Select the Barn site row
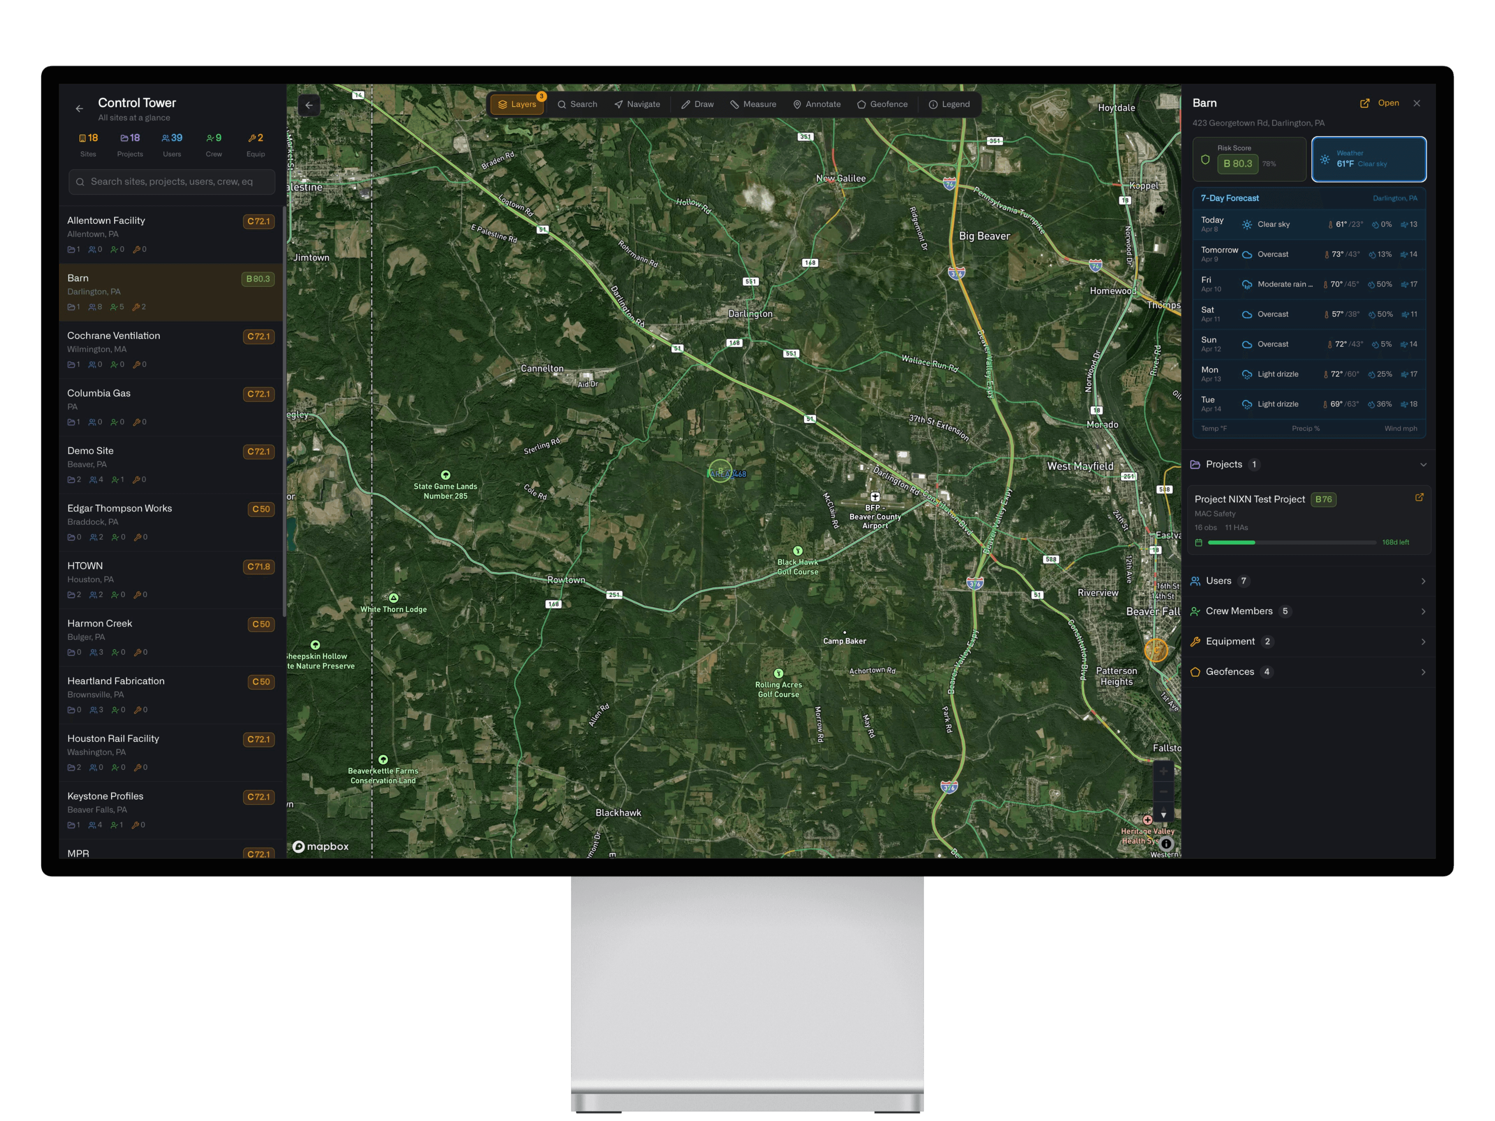Viewport: 1495px width, 1121px height. 171,292
